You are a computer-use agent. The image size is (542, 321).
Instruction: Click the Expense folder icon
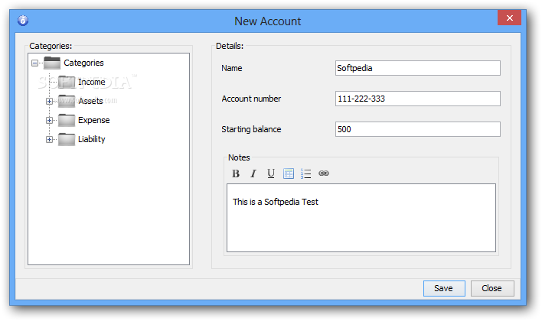[67, 120]
